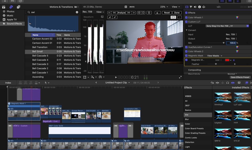
Task: Clear the sound effects search field
Action: (x=77, y=12)
